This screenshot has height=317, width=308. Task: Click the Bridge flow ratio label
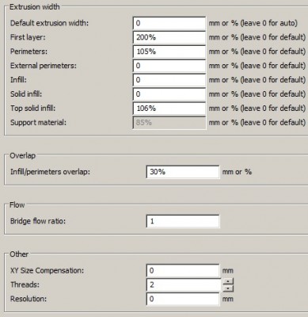click(38, 221)
